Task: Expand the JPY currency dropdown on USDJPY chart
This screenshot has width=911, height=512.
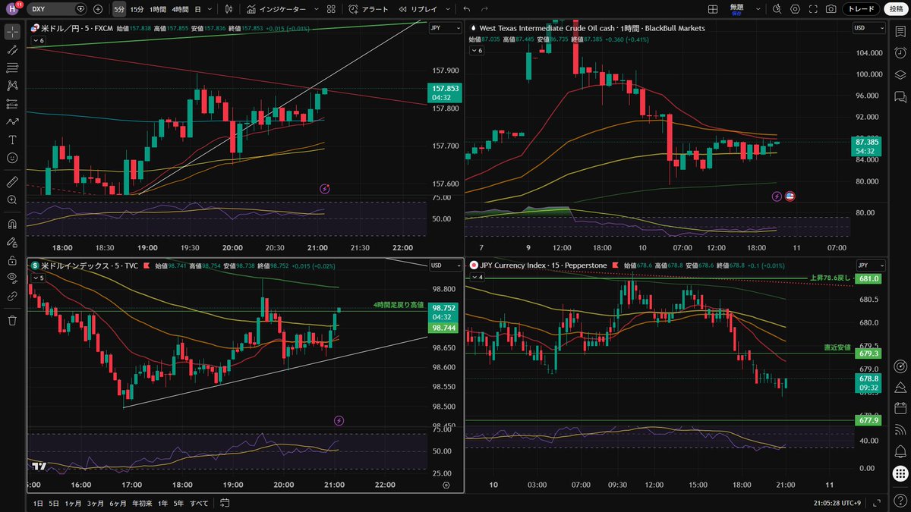Action: pyautogui.click(x=445, y=28)
